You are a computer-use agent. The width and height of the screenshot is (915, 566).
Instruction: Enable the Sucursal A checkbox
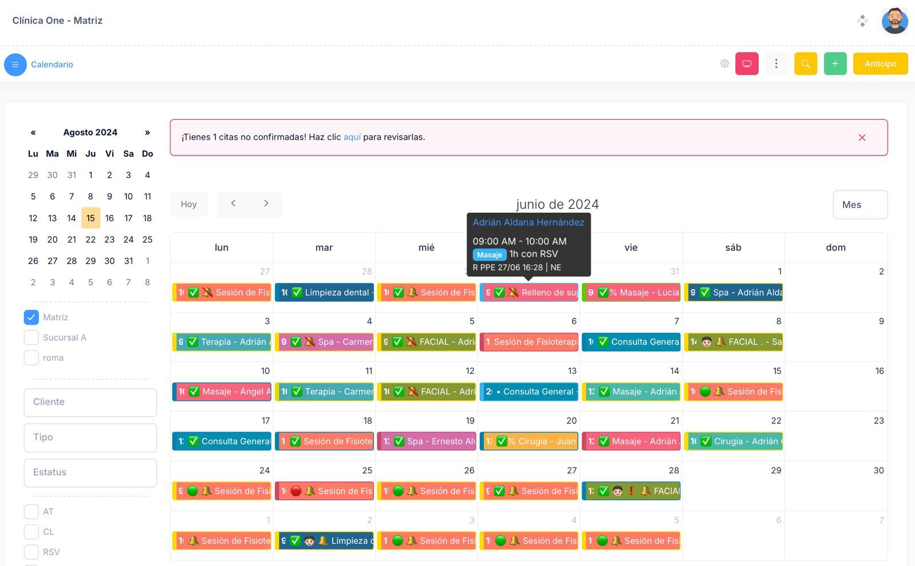pyautogui.click(x=31, y=337)
